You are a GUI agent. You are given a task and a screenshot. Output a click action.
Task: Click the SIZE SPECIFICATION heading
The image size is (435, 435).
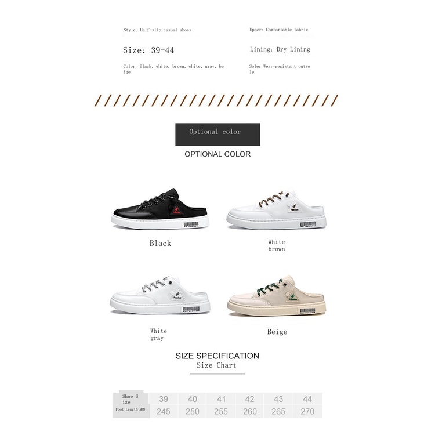pyautogui.click(x=217, y=356)
